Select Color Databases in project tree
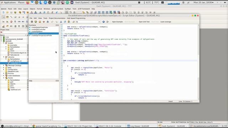Image resolution: width=228 pixels, height=128 pixels. pyautogui.click(x=14, y=76)
